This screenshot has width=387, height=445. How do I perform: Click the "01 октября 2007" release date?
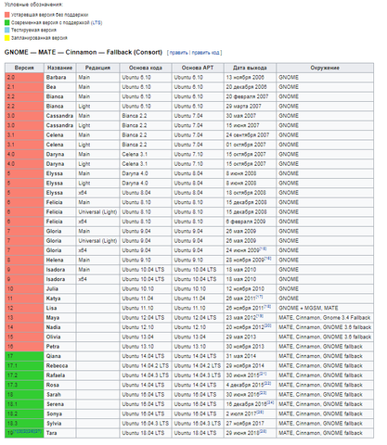coord(246,145)
